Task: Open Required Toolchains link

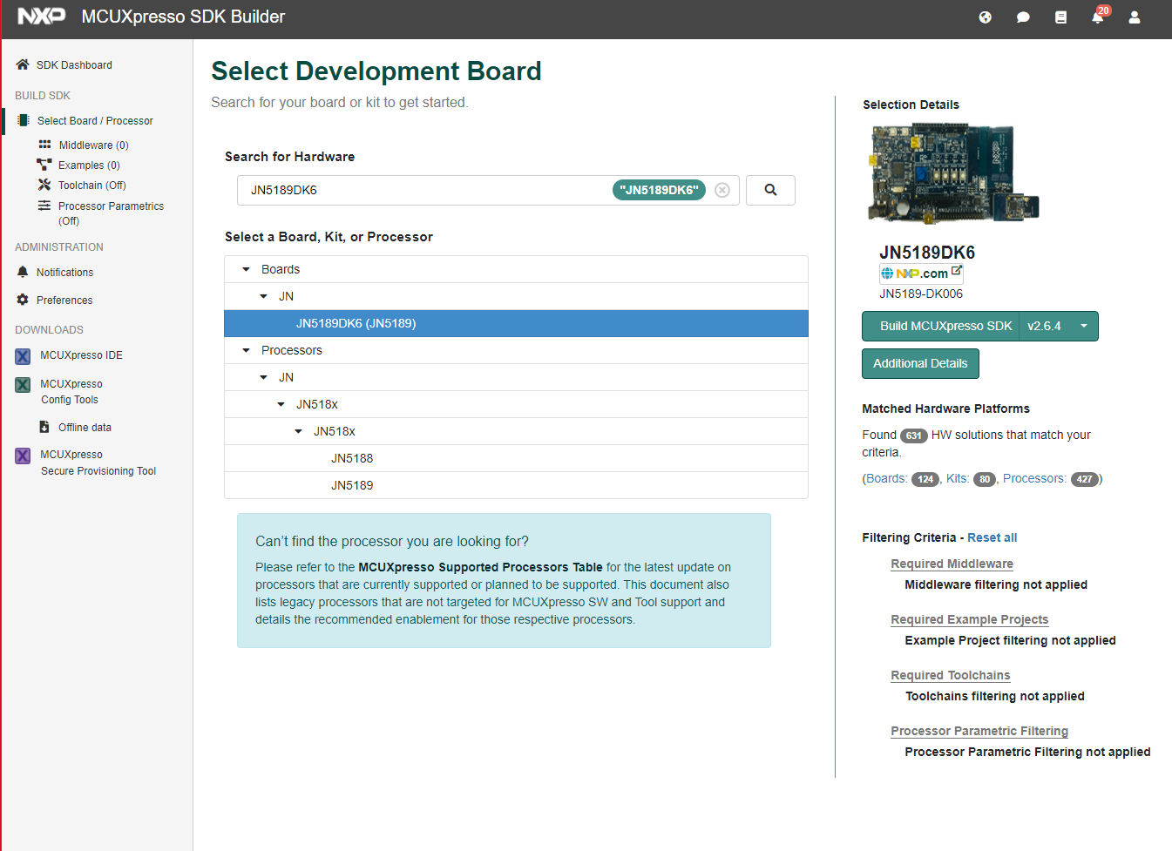Action: click(950, 675)
